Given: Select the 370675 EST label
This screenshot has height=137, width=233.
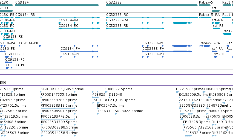Looking at the screenshot, I should (214, 116).
